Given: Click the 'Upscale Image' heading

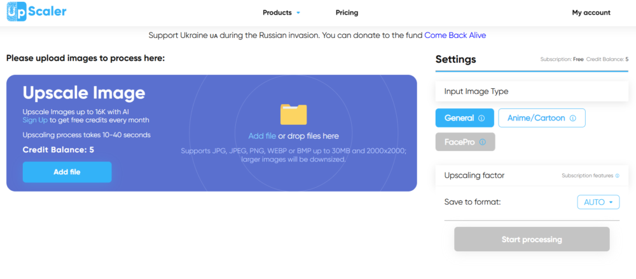Looking at the screenshot, I should point(84,93).
